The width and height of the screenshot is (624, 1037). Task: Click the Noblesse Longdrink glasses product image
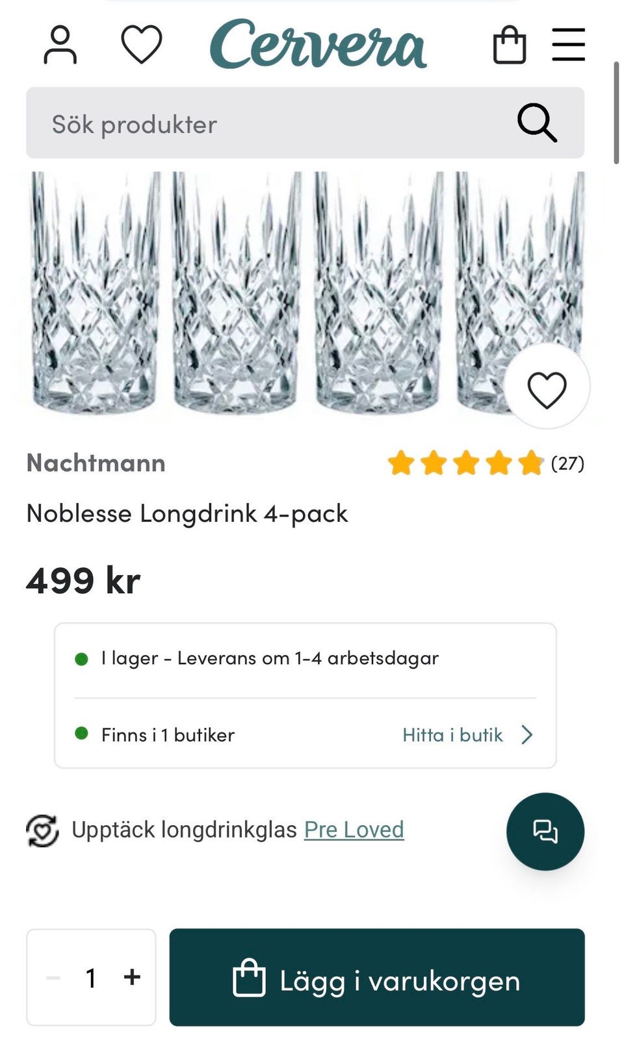260,292
